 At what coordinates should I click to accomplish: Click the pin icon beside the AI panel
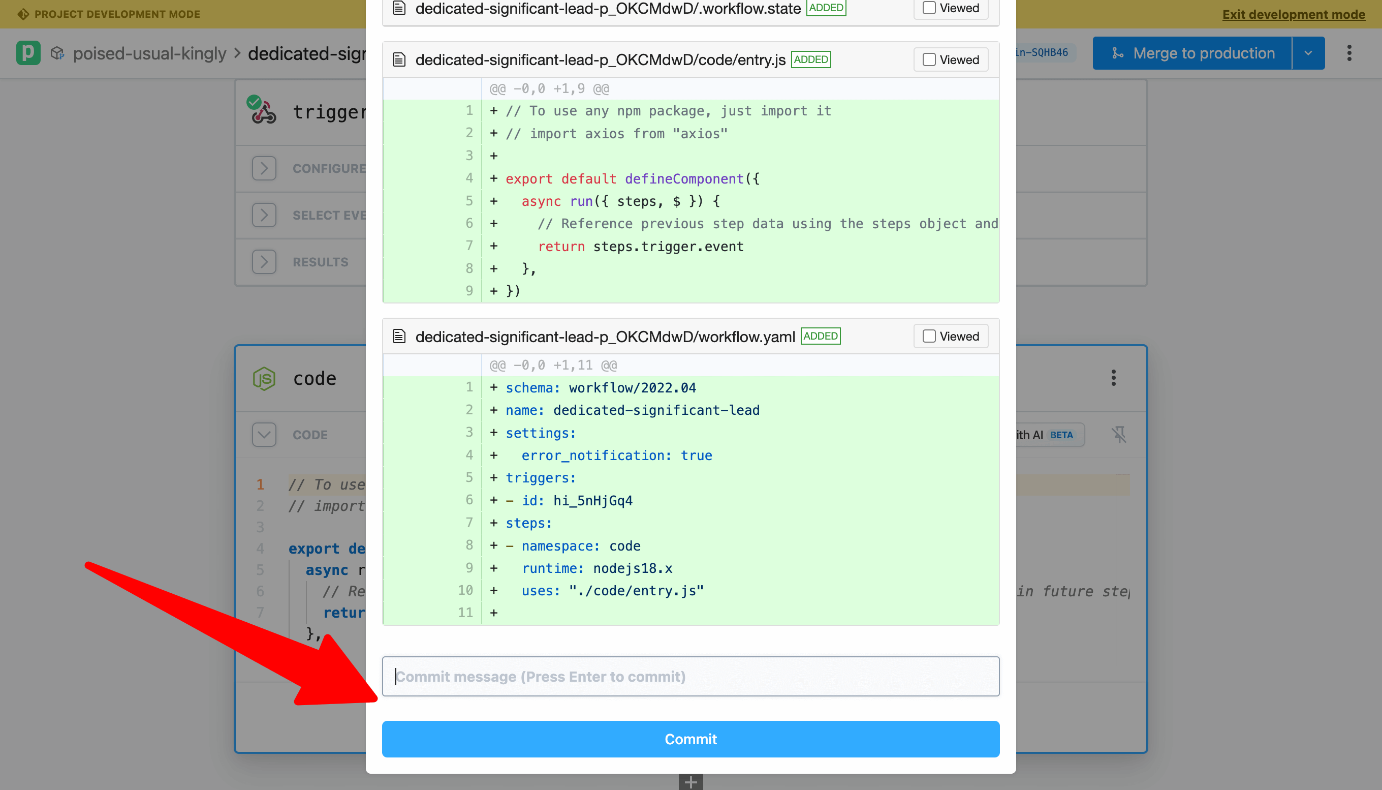tap(1119, 434)
